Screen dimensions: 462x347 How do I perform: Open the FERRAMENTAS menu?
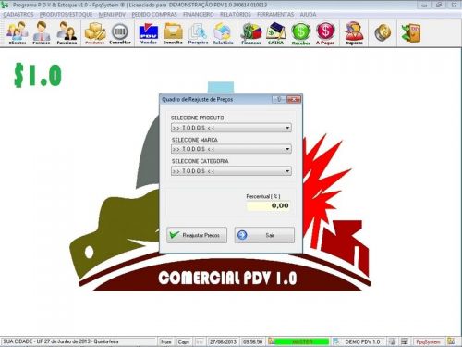click(x=275, y=15)
